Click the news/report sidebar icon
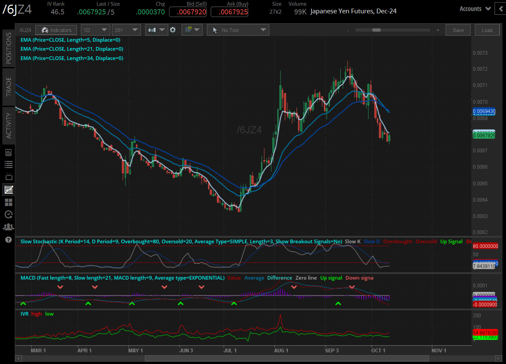 click(9, 153)
